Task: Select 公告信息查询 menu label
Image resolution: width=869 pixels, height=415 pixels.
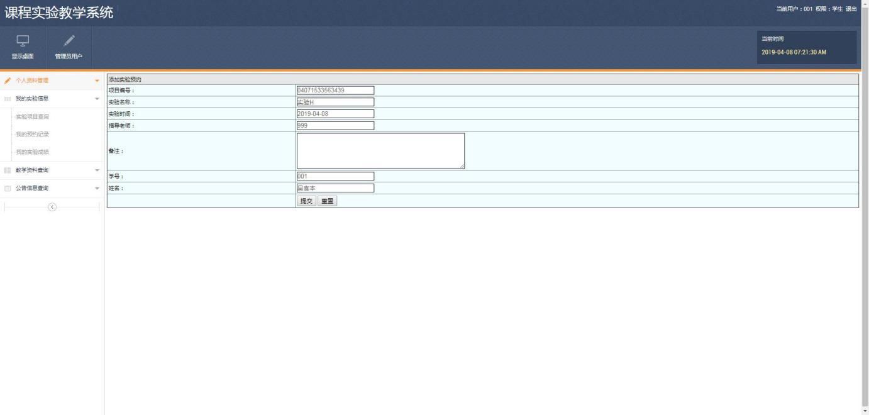Action: 32,189
